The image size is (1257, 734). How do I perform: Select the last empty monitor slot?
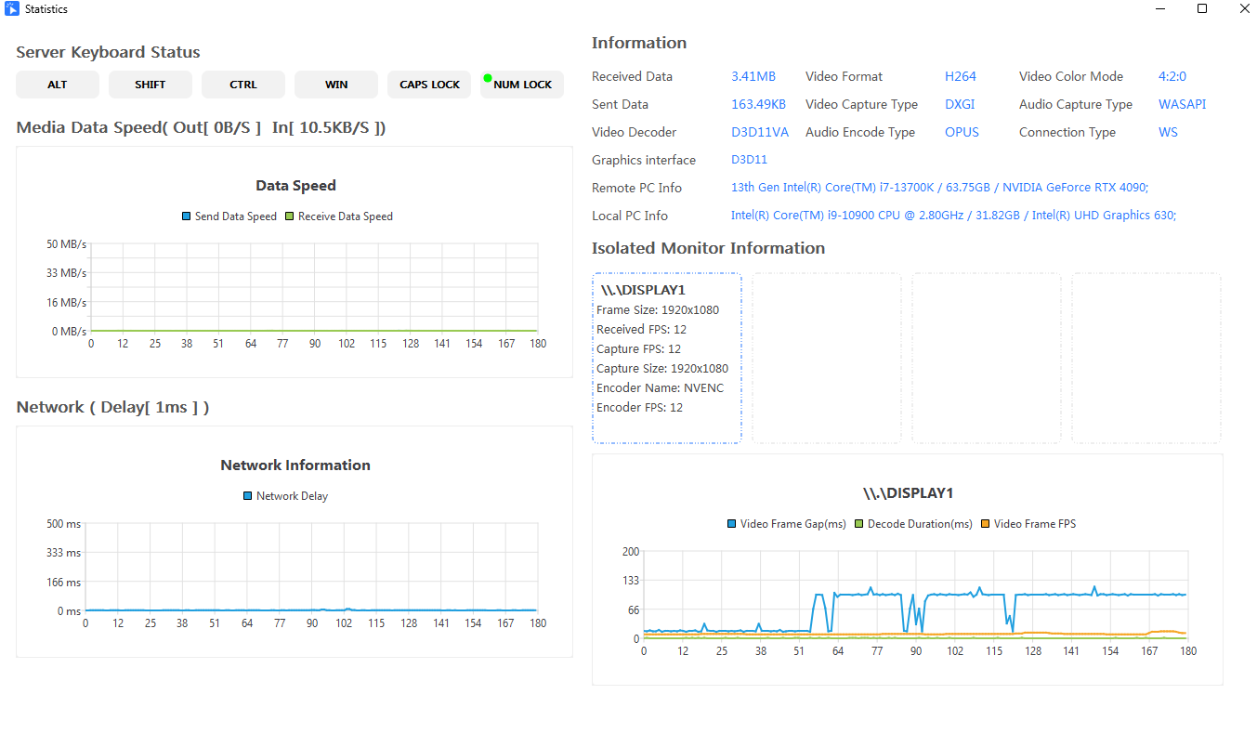coord(1146,358)
